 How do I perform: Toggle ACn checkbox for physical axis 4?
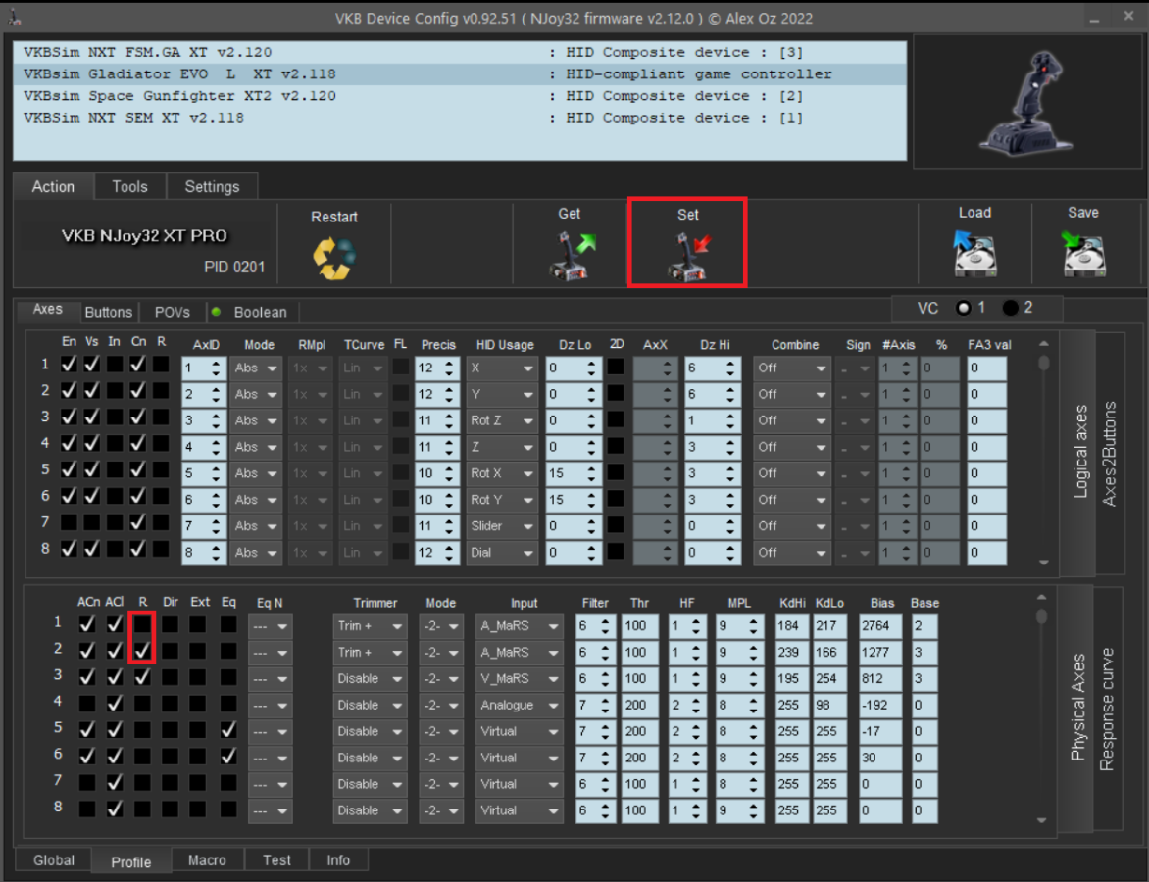tap(87, 704)
